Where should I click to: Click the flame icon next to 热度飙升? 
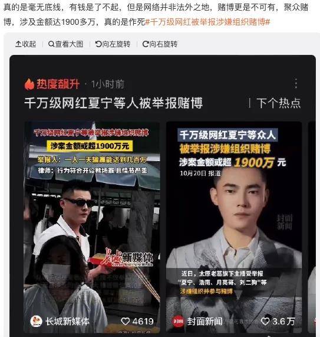29,84
